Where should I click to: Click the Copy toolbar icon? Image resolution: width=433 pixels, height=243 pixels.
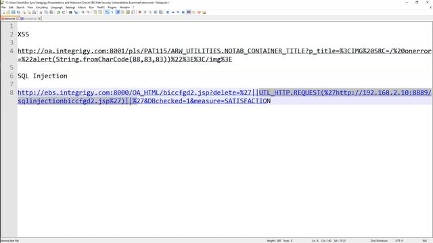tap(46, 12)
